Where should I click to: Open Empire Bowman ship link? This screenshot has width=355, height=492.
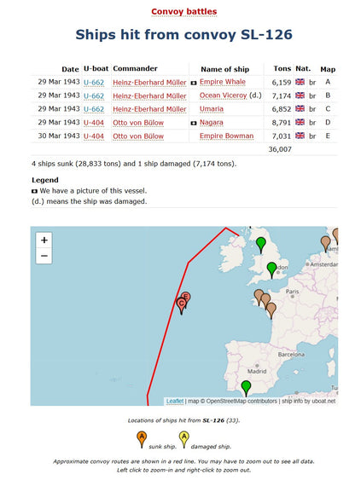pyautogui.click(x=226, y=136)
